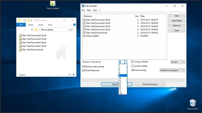The height and width of the screenshot is (113, 202).
Task: Click the File Shredder app icon in title bar
Action: tap(83, 6)
